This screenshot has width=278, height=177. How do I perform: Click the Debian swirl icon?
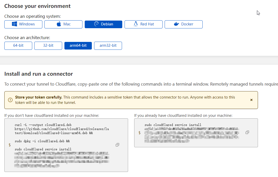coord(96,24)
